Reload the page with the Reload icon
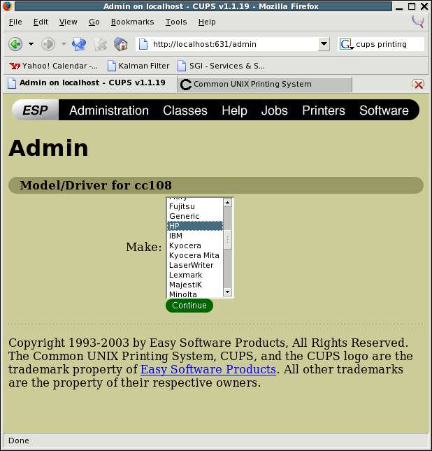This screenshot has width=432, height=451. (79, 44)
